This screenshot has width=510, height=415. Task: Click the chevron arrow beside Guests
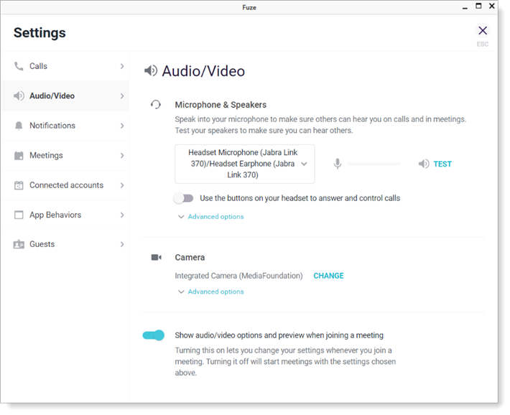click(122, 245)
